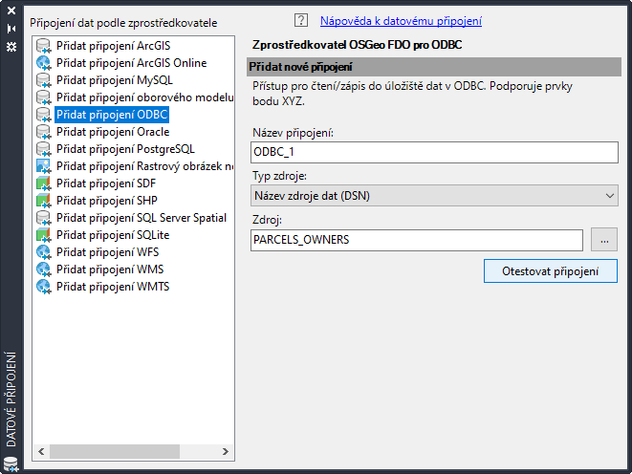This screenshot has height=474, width=632.
Task: Click the SDF connection icon
Action: [x=43, y=183]
